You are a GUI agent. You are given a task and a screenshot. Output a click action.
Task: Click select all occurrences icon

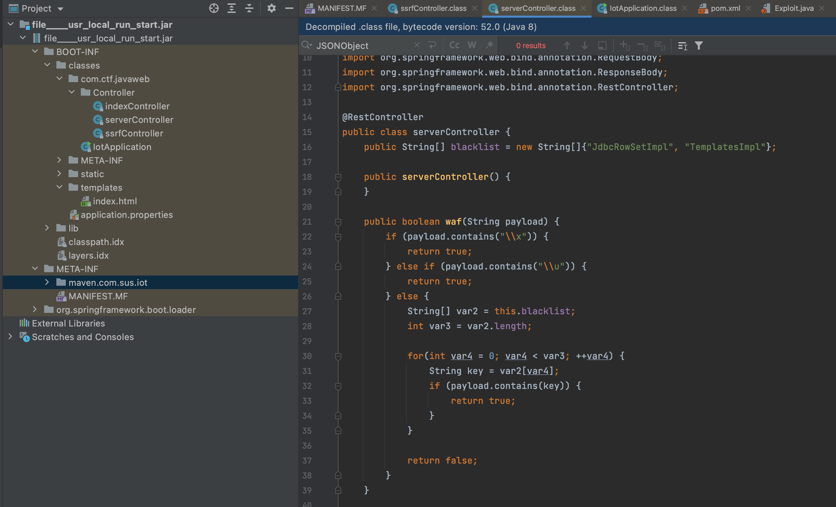660,45
